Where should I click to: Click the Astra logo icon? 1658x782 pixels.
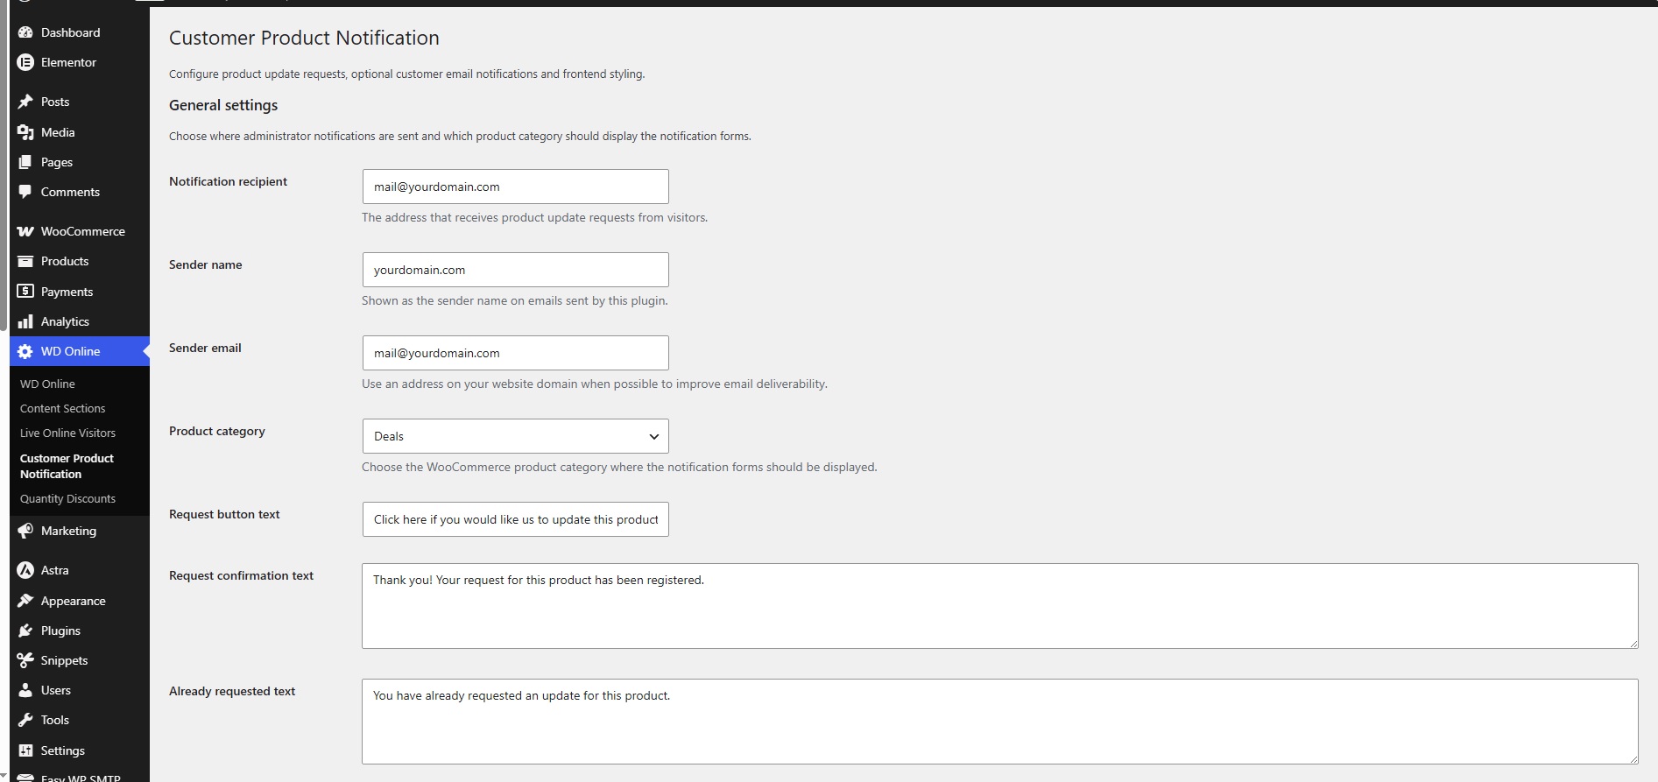tap(25, 570)
